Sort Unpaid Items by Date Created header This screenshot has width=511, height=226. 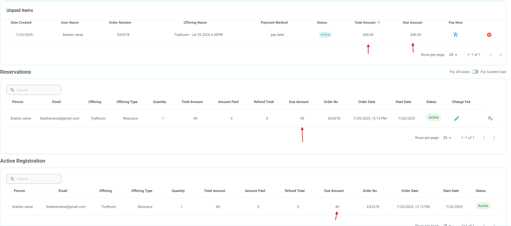click(x=21, y=22)
